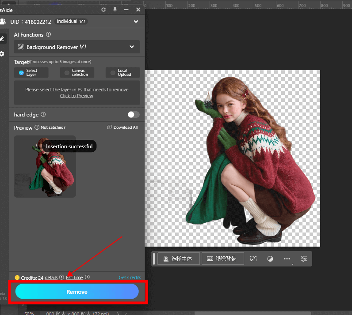Click the gear settings icon in sidebar
This screenshot has width=352, height=315.
coord(2,54)
